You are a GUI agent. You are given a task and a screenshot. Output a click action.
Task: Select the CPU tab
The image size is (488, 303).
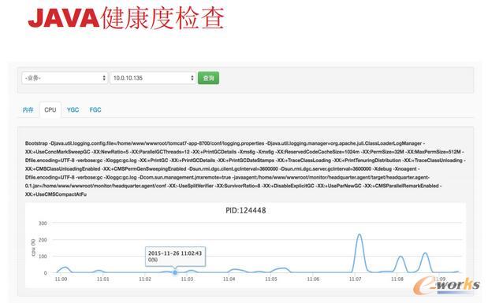click(50, 109)
